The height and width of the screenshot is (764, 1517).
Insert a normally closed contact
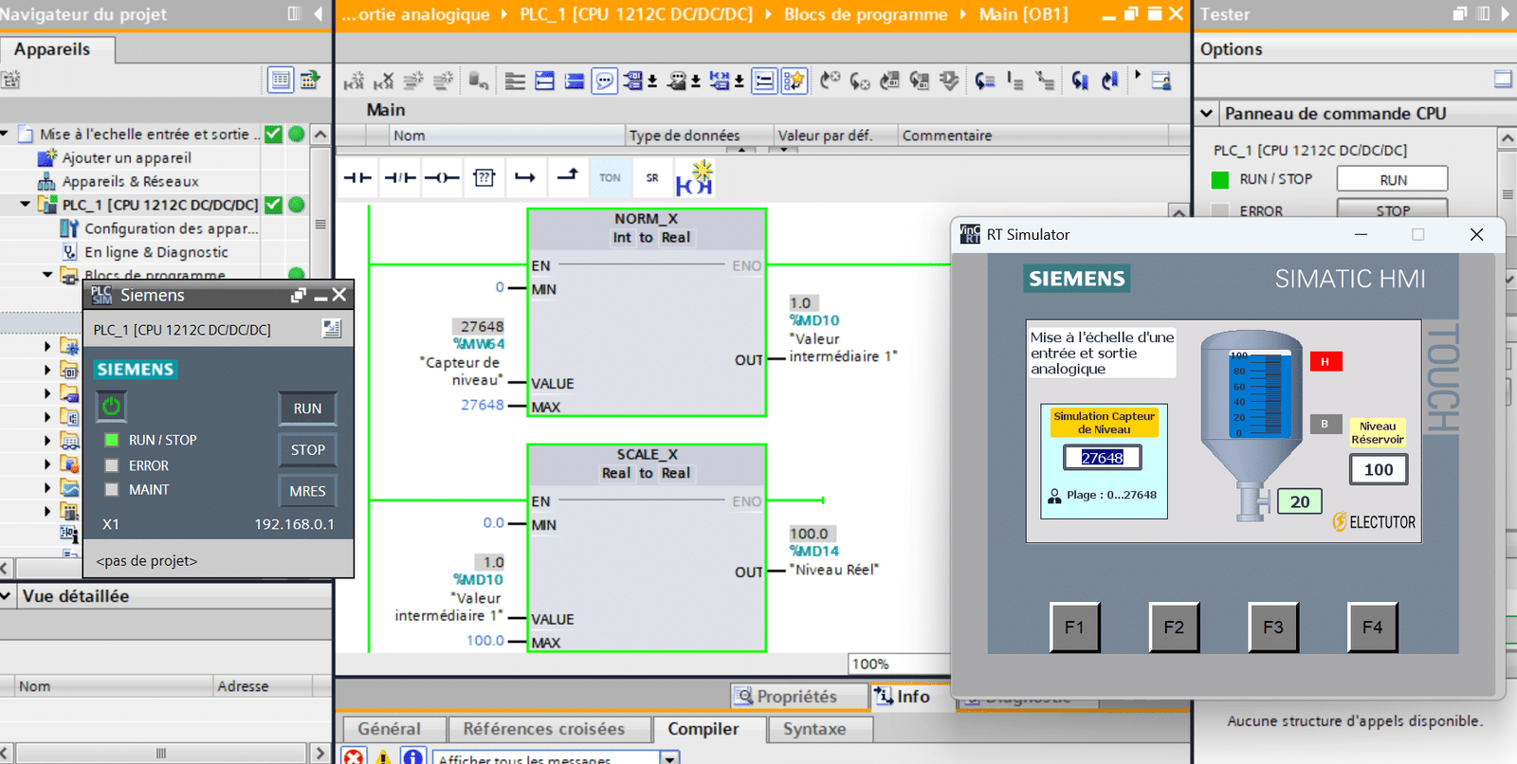(x=399, y=178)
